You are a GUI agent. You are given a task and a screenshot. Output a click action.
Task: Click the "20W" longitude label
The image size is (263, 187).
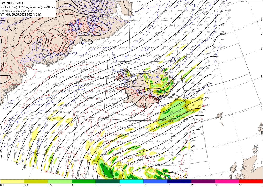[139, 1]
